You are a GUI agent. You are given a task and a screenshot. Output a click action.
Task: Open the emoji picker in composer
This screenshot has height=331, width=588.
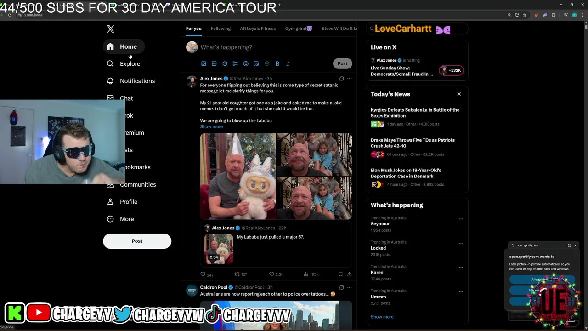click(x=246, y=63)
